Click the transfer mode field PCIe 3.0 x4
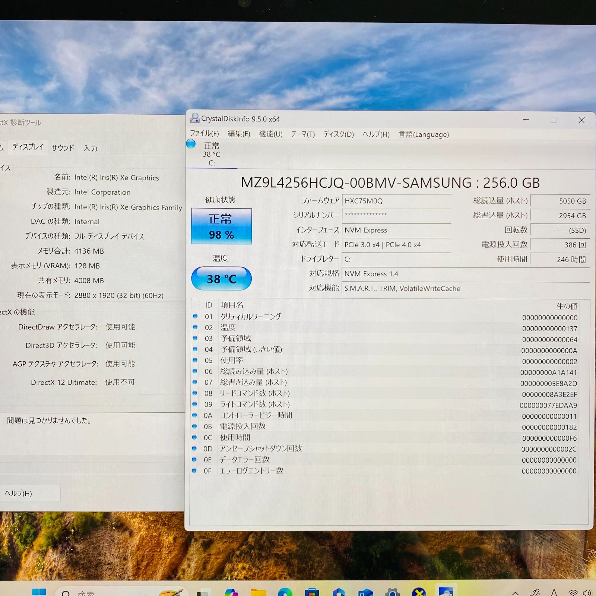Viewport: 596px width, 596px height. tap(396, 245)
